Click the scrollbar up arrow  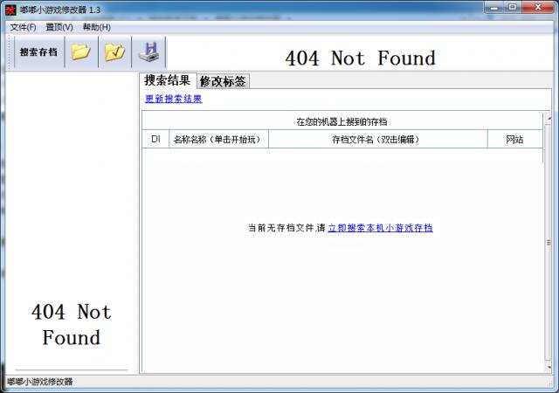549,118
